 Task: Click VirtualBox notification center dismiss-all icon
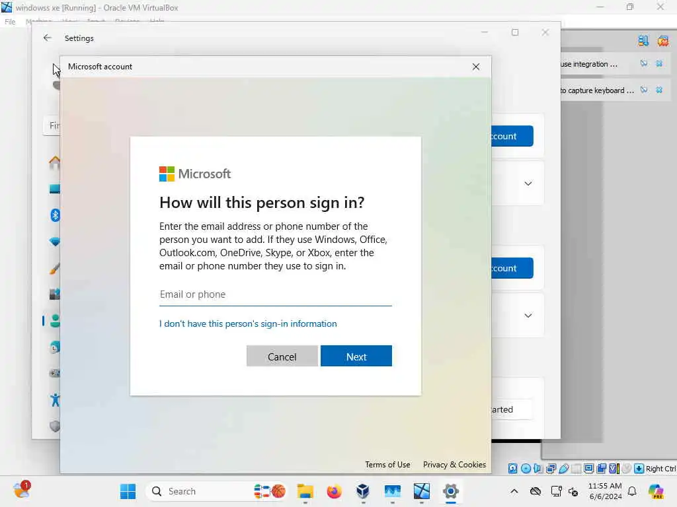[663, 41]
